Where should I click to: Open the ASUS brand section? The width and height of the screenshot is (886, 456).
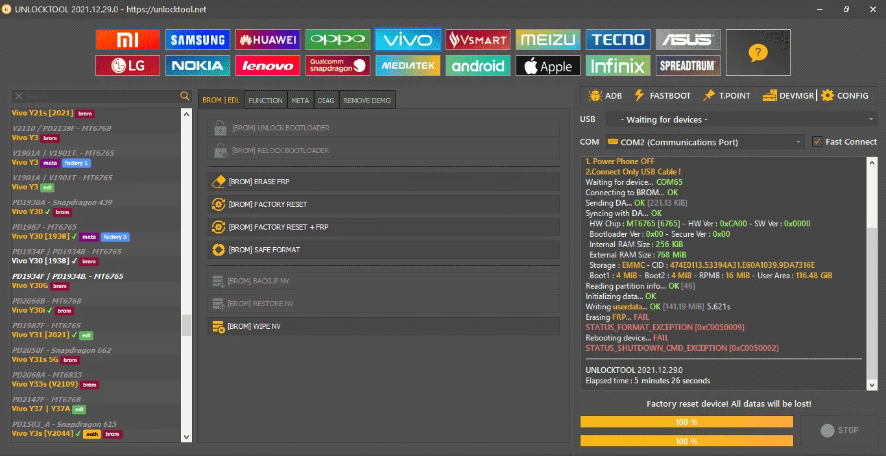(x=688, y=40)
